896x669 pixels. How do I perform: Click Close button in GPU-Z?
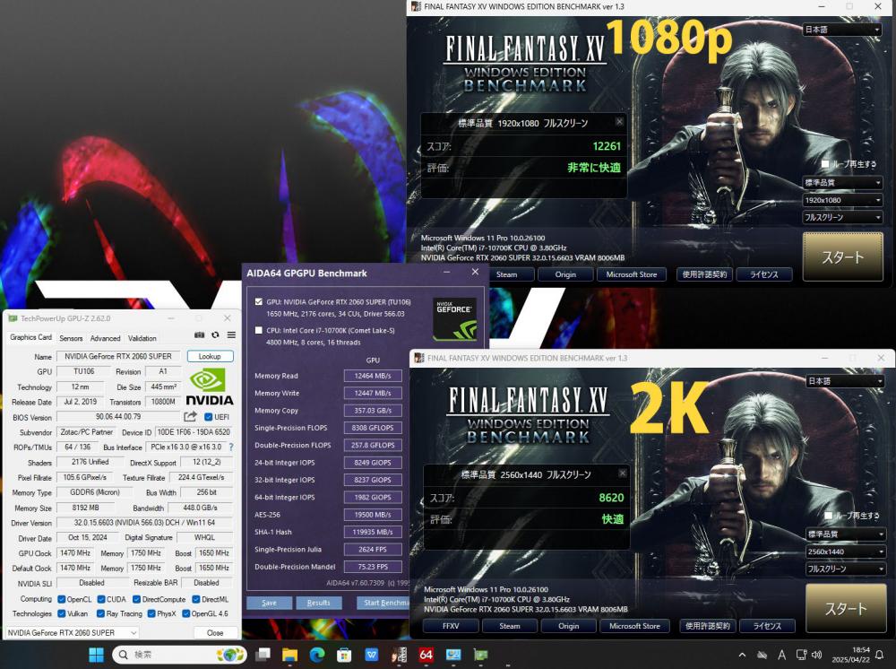(x=215, y=632)
